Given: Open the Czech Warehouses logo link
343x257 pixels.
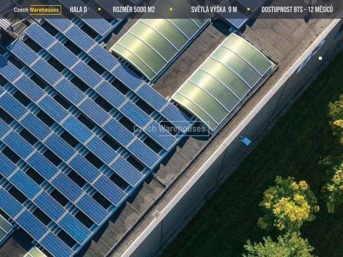Looking at the screenshot, I should click(x=37, y=10).
